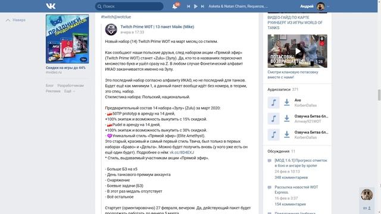Open video guide Руинберг title link
Viewport: 381px width, 214px height.
point(295,23)
